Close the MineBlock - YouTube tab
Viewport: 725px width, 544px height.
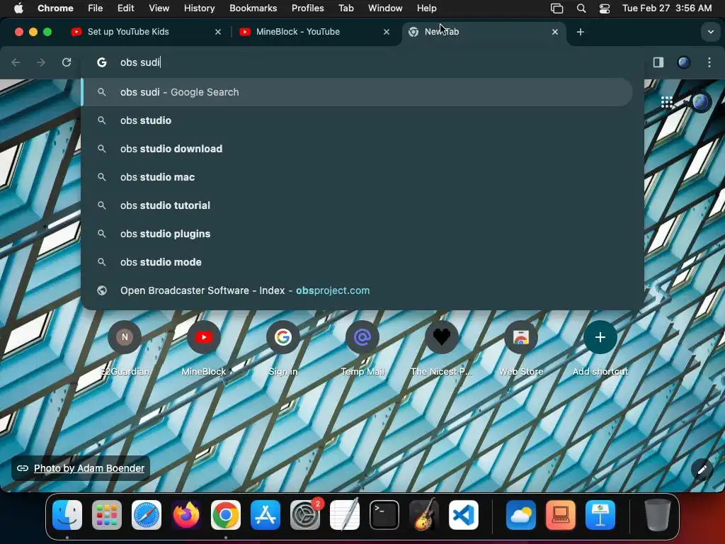click(x=387, y=32)
